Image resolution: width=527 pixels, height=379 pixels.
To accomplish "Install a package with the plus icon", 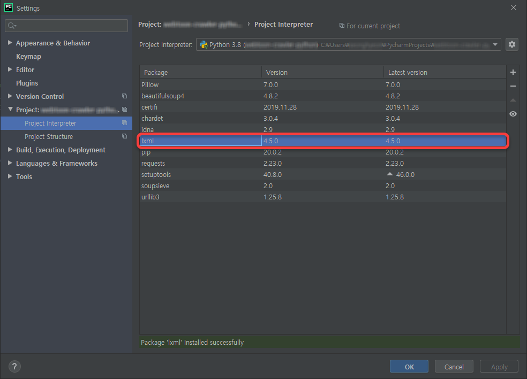I will click(513, 72).
